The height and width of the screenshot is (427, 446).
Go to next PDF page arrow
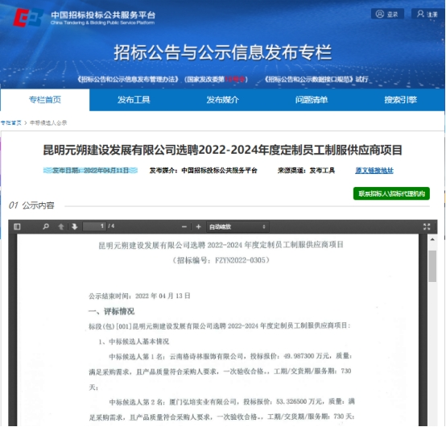[75, 226]
